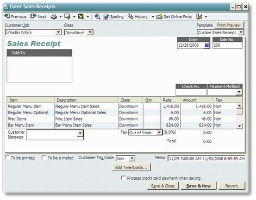
Task: Close the Enter Sales Receipts window
Action: click(x=245, y=7)
